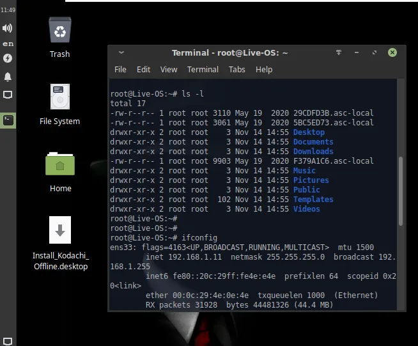The height and width of the screenshot is (346, 418).
Task: Click the 11:49 clock in panel
Action: click(8, 11)
